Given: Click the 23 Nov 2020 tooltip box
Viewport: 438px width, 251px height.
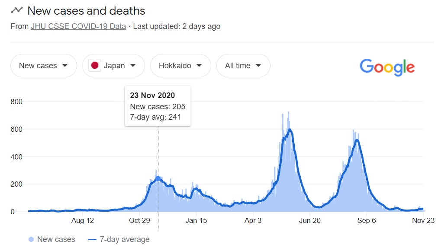Looking at the screenshot, I should click(x=158, y=106).
